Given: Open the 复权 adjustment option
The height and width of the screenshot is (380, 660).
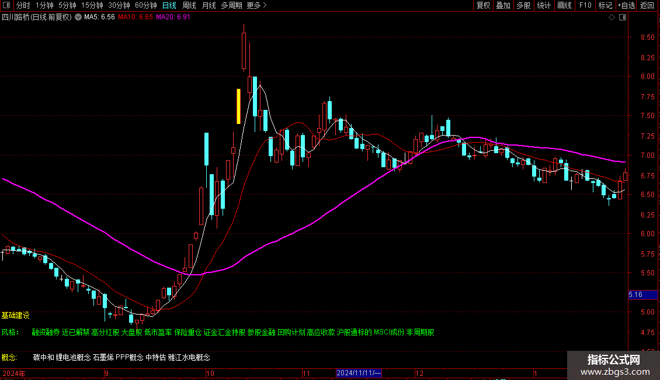Looking at the screenshot, I should (483, 5).
